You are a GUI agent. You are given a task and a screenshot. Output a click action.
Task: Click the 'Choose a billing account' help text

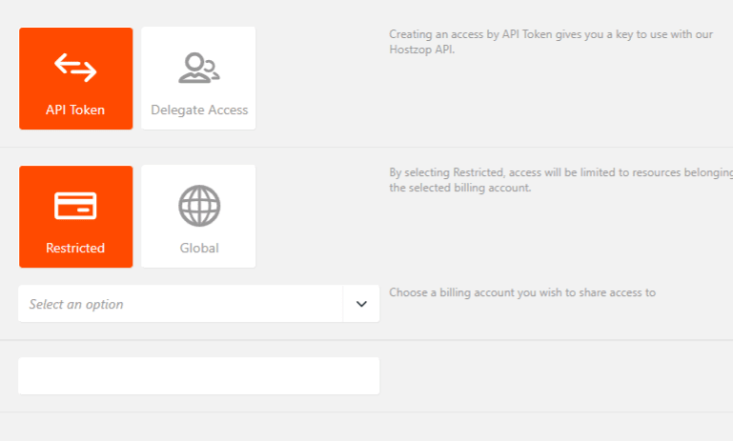[522, 293]
